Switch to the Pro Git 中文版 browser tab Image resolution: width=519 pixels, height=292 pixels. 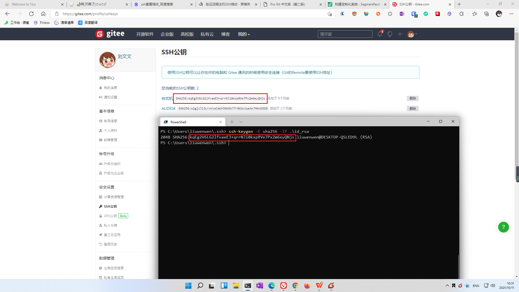click(x=288, y=4)
